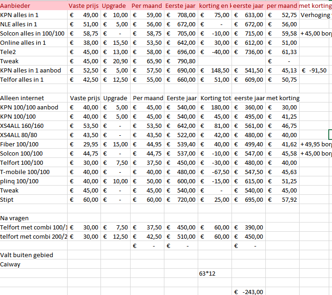The height and width of the screenshot is (295, 332).
Task: Select the '180,00' discount cell
Action: 215,107
